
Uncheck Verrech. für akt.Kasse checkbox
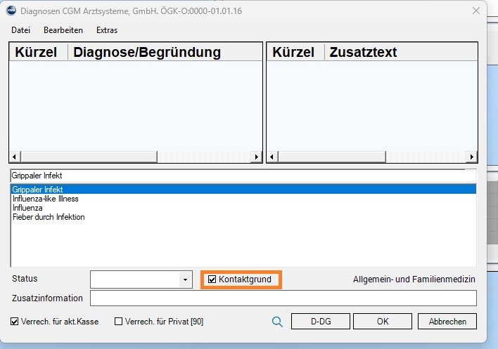(15, 322)
